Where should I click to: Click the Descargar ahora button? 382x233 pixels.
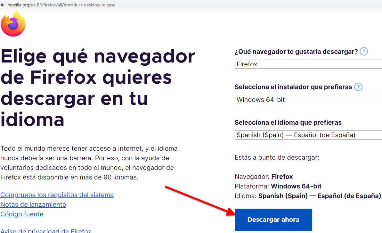pos(273,220)
